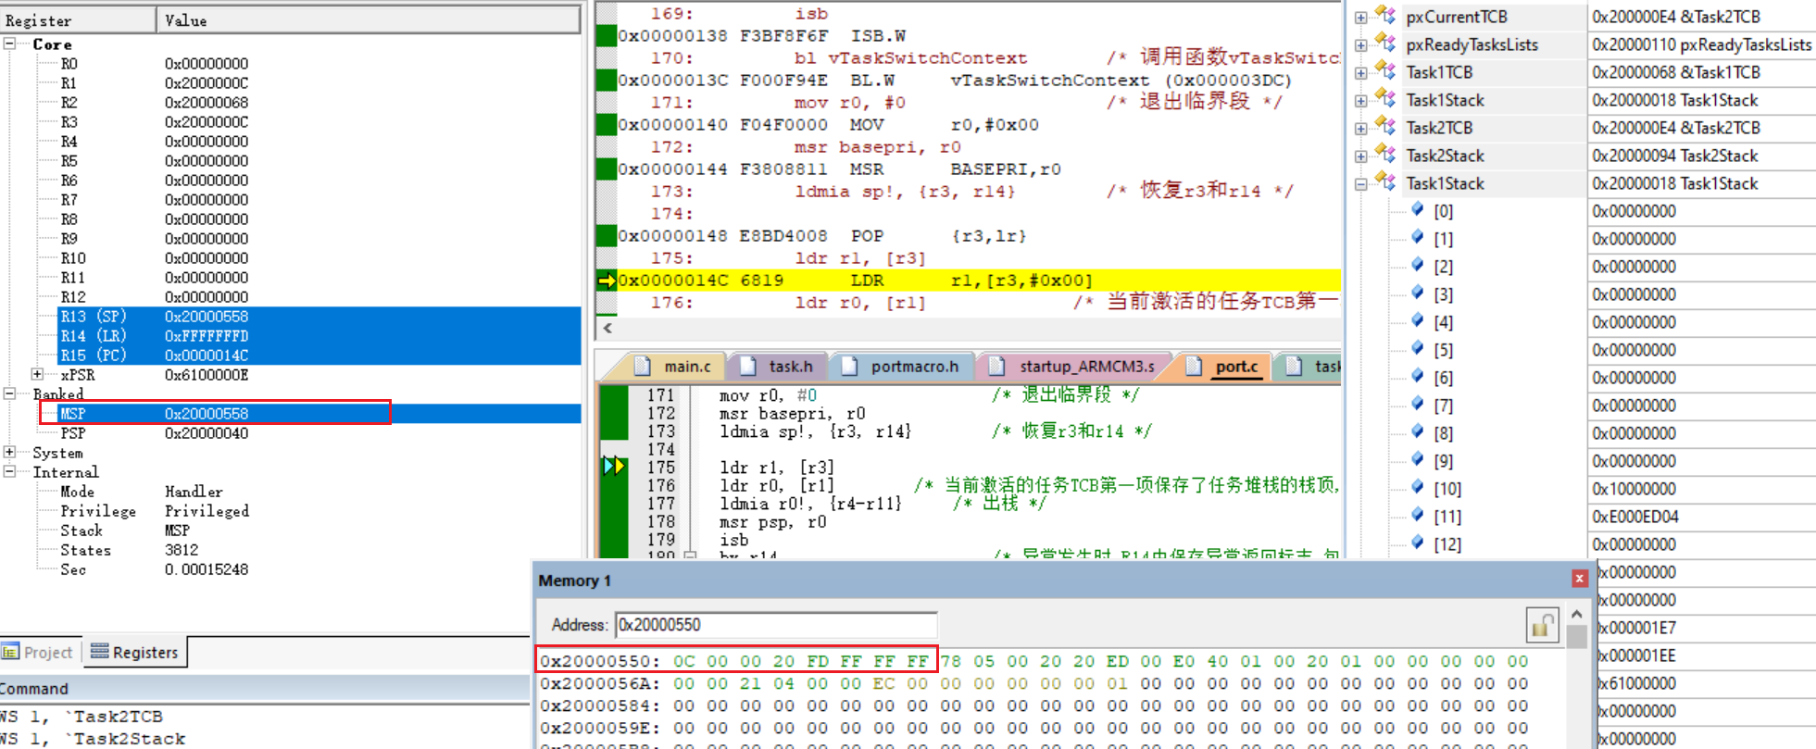The width and height of the screenshot is (1816, 749).
Task: Expand Task2Stack watch entry
Action: pyautogui.click(x=1360, y=156)
